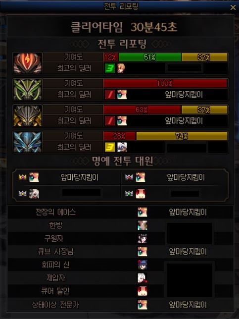Screen dimensions: 239x319
Task: Click the gold crown icon in 명예 전투 대원
Action: point(23,177)
